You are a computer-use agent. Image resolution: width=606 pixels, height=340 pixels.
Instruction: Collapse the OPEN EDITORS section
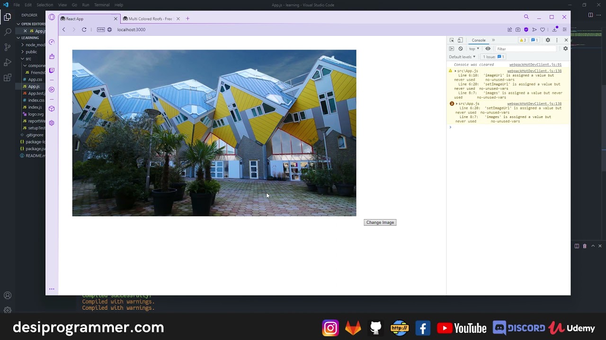(33, 24)
